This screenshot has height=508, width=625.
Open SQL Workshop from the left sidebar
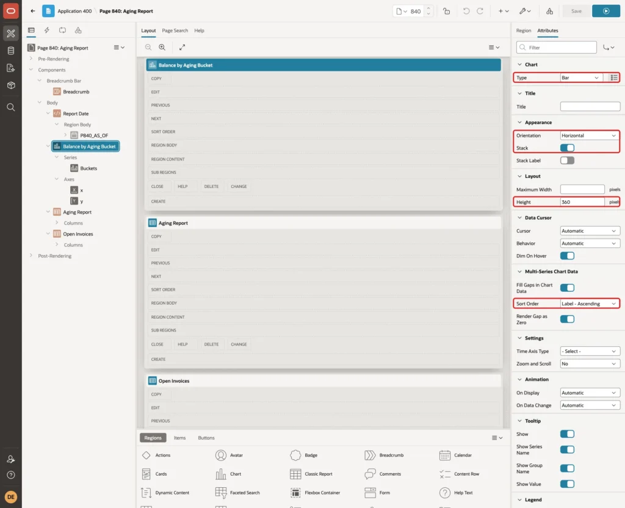[11, 51]
